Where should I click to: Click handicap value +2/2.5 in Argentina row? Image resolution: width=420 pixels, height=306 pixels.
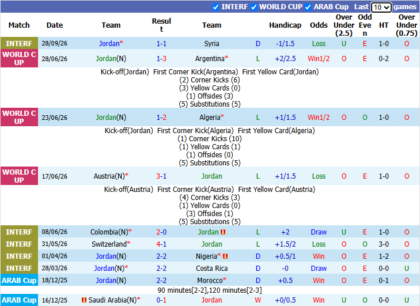[285, 58]
